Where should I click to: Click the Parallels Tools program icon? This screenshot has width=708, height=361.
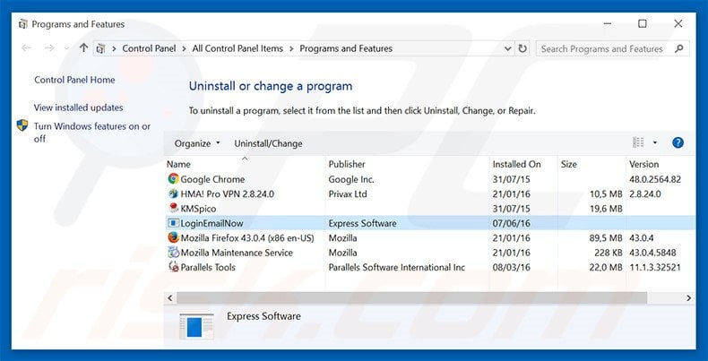[x=173, y=267]
